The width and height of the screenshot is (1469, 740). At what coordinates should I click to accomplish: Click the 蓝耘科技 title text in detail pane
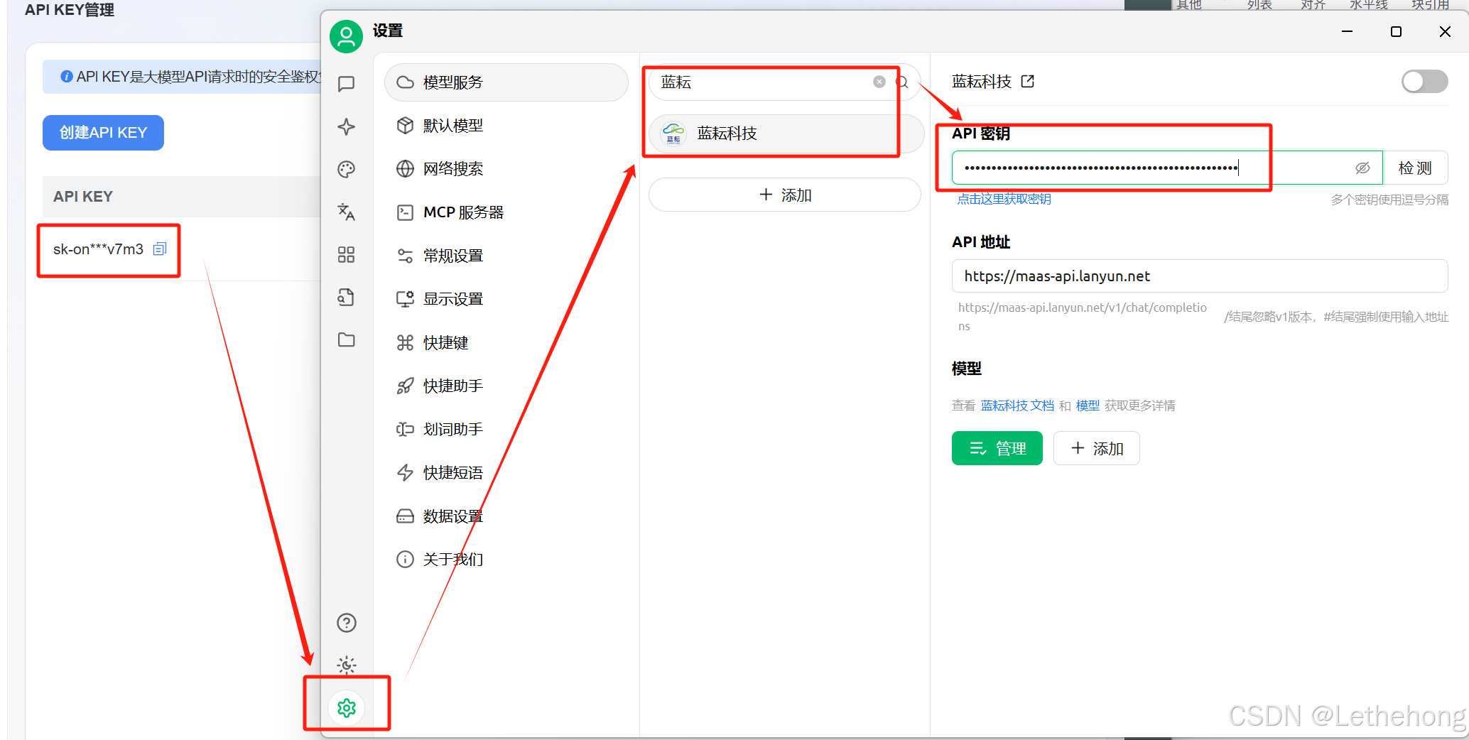tap(982, 82)
